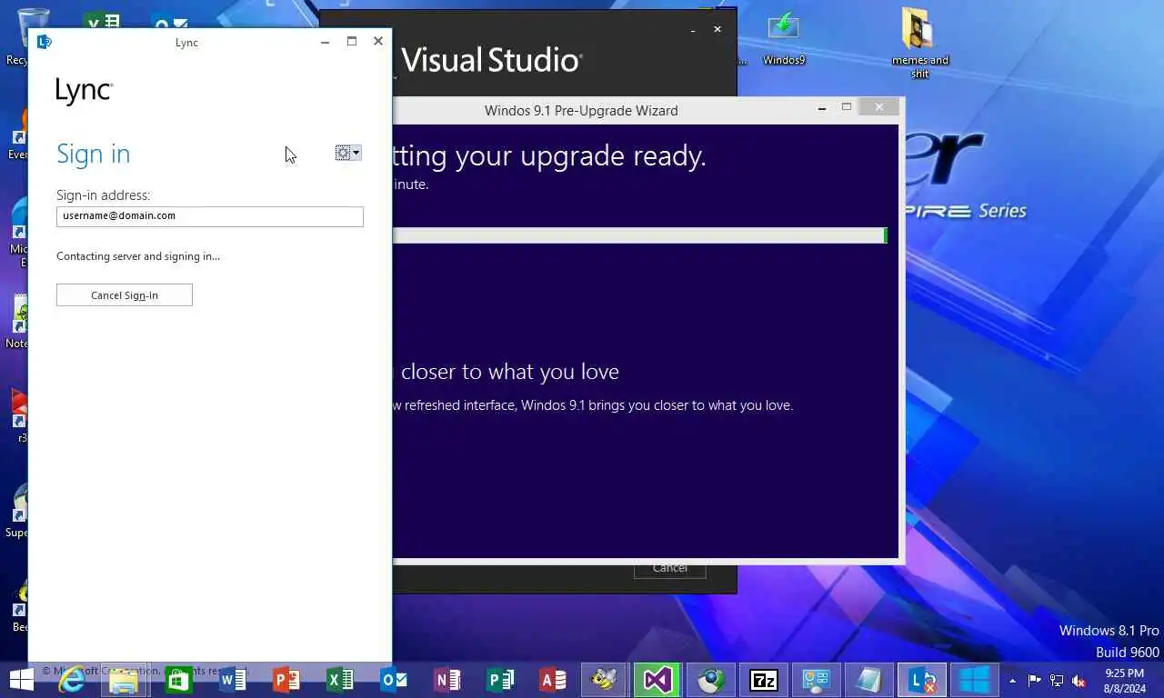
Task: Cancel the Lync sign-in
Action: tap(125, 295)
